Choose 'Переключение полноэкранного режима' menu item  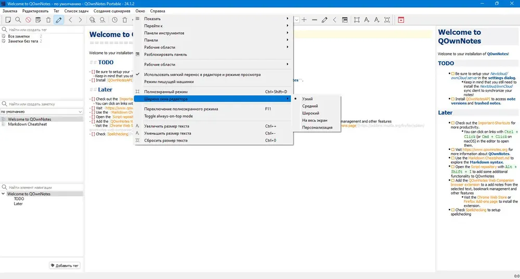coord(212,109)
